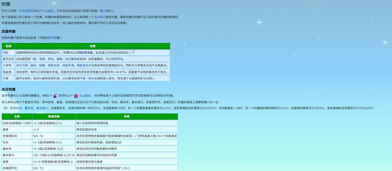Open the 幽灵 link
The image size is (392, 171).
[x=33, y=66]
